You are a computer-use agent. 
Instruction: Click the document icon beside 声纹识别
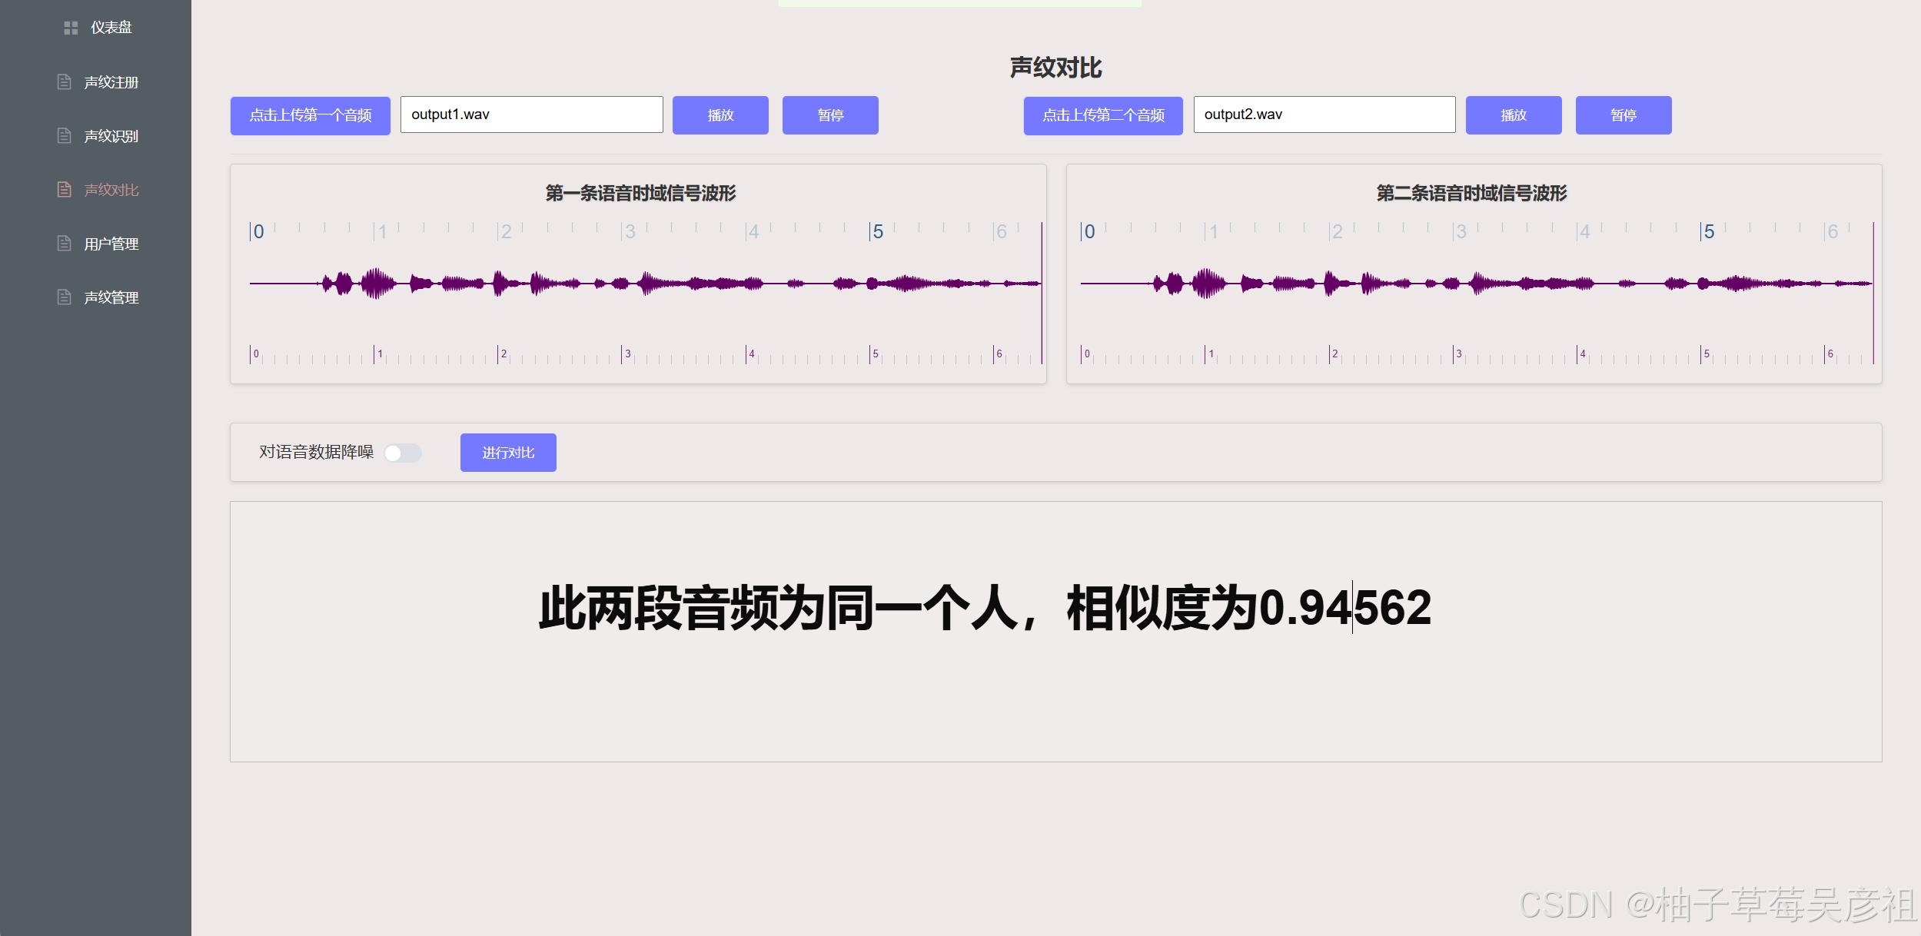coord(65,136)
